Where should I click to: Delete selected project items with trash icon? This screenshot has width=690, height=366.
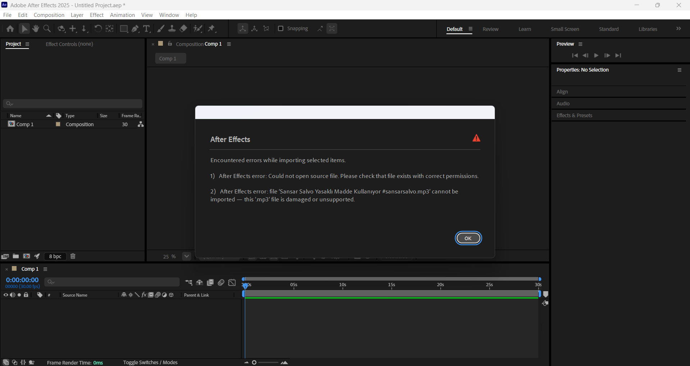point(73,256)
